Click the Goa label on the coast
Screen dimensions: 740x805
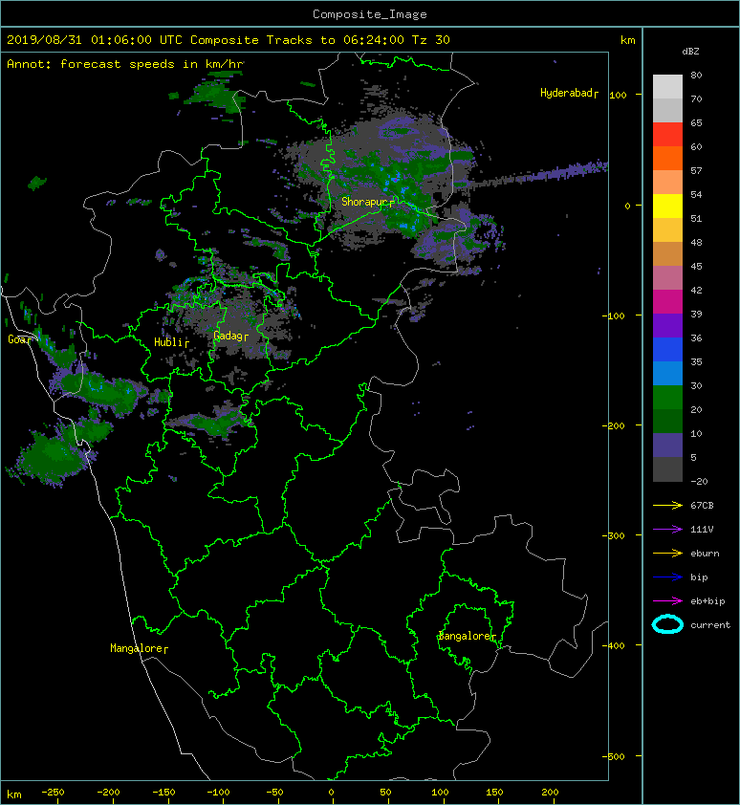click(x=17, y=339)
